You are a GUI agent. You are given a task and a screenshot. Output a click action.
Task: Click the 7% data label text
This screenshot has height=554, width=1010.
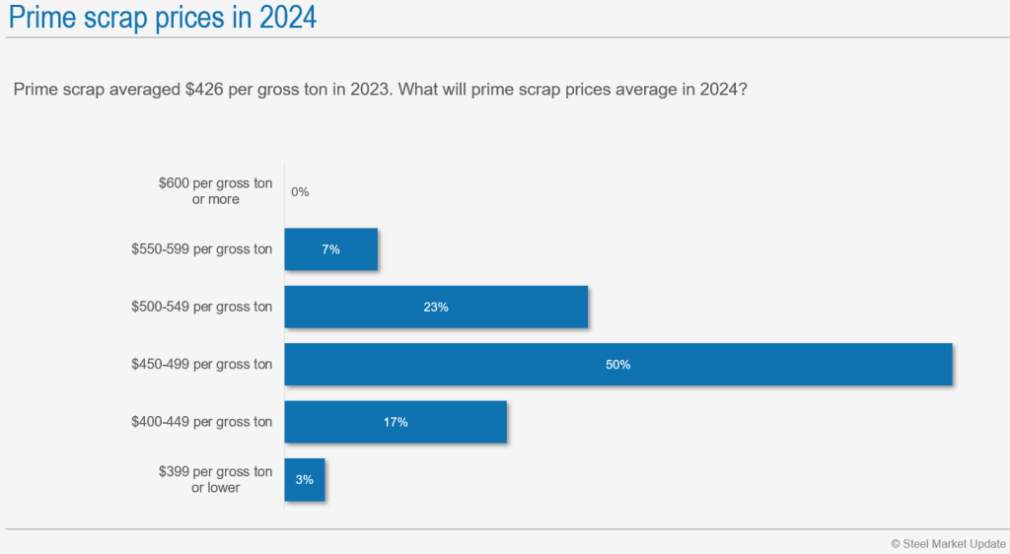point(330,249)
